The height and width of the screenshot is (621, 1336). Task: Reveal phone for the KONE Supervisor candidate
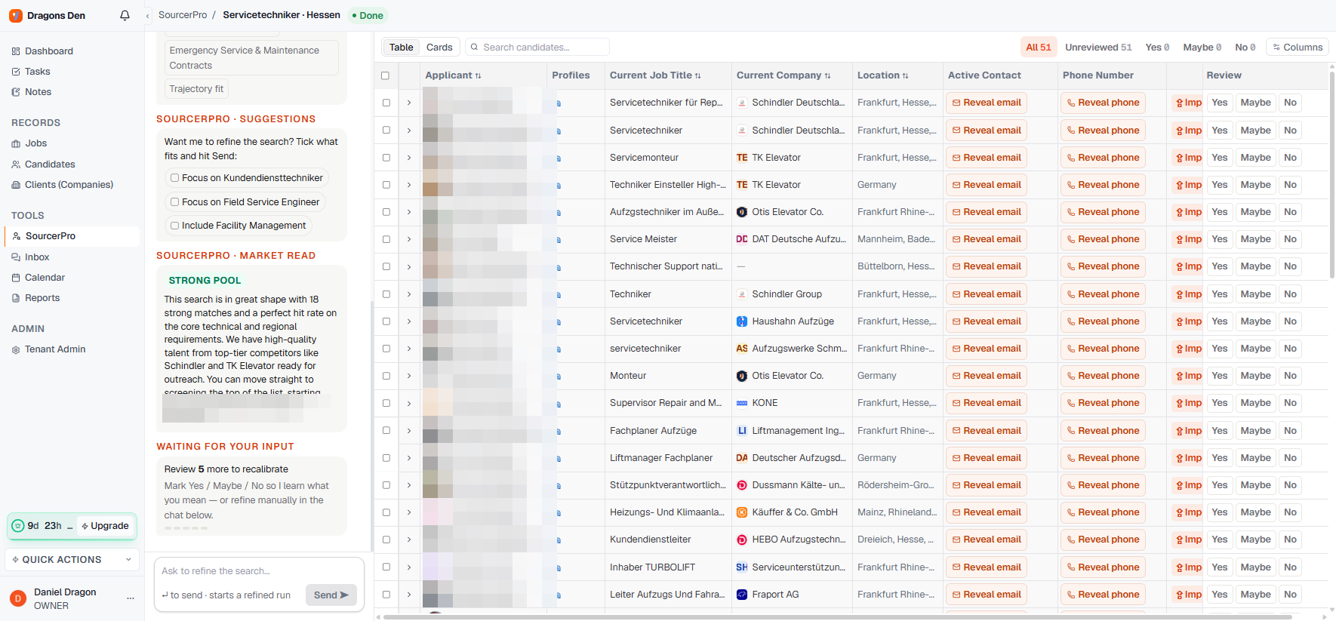(x=1103, y=403)
